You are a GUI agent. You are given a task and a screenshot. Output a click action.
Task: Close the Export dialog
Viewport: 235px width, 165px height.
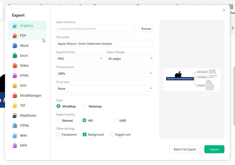tap(224, 10)
